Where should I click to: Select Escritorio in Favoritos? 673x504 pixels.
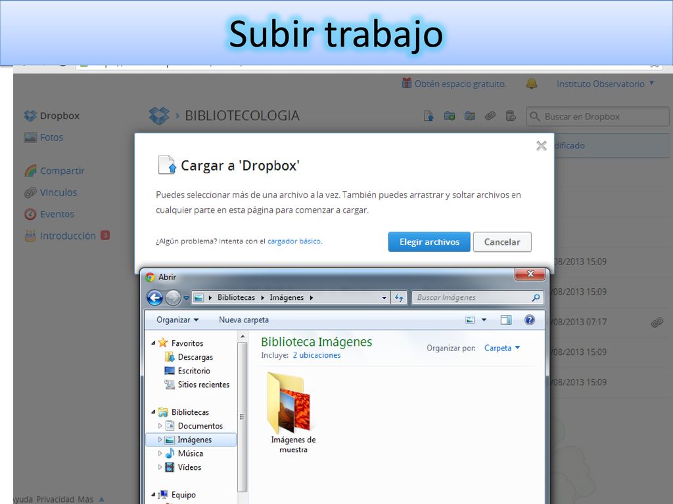(187, 371)
